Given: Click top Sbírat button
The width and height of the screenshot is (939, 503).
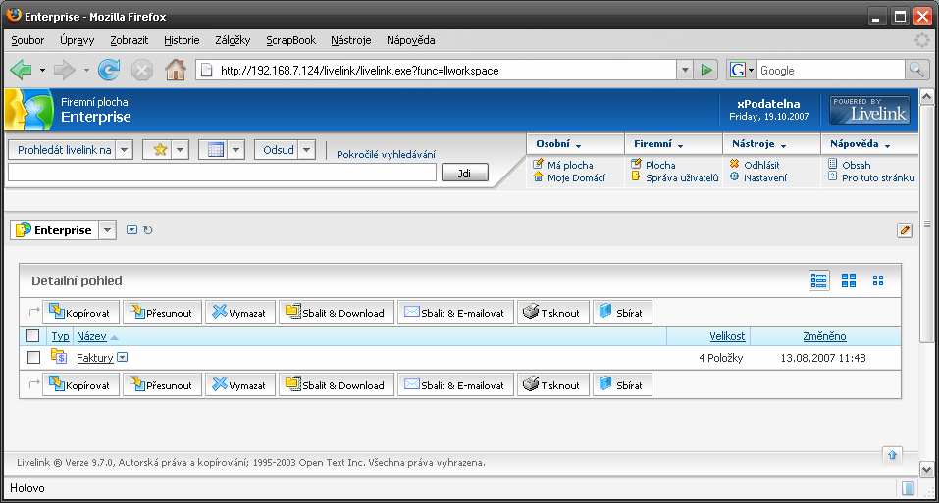Looking at the screenshot, I should [622, 312].
